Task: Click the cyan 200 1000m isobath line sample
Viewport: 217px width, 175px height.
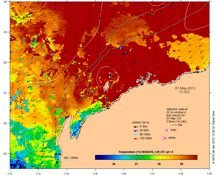Action: 69,160
